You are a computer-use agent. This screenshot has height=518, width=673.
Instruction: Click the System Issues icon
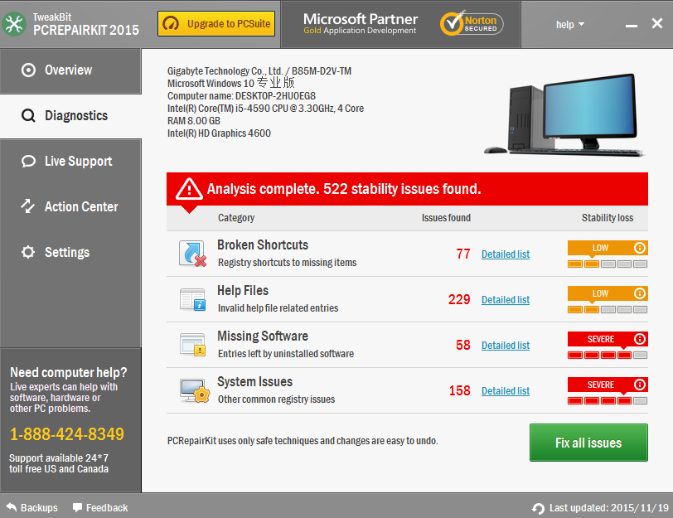195,391
